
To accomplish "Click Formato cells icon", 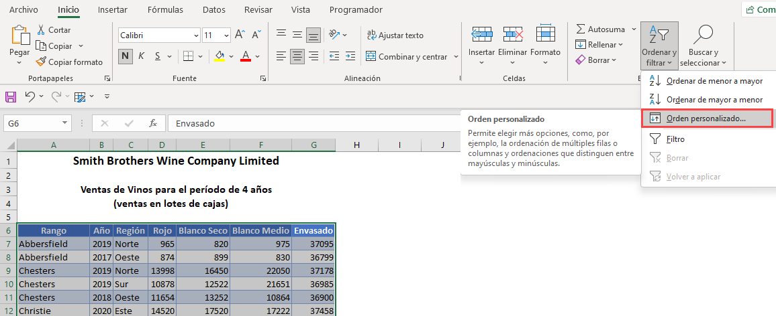I will click(x=545, y=33).
